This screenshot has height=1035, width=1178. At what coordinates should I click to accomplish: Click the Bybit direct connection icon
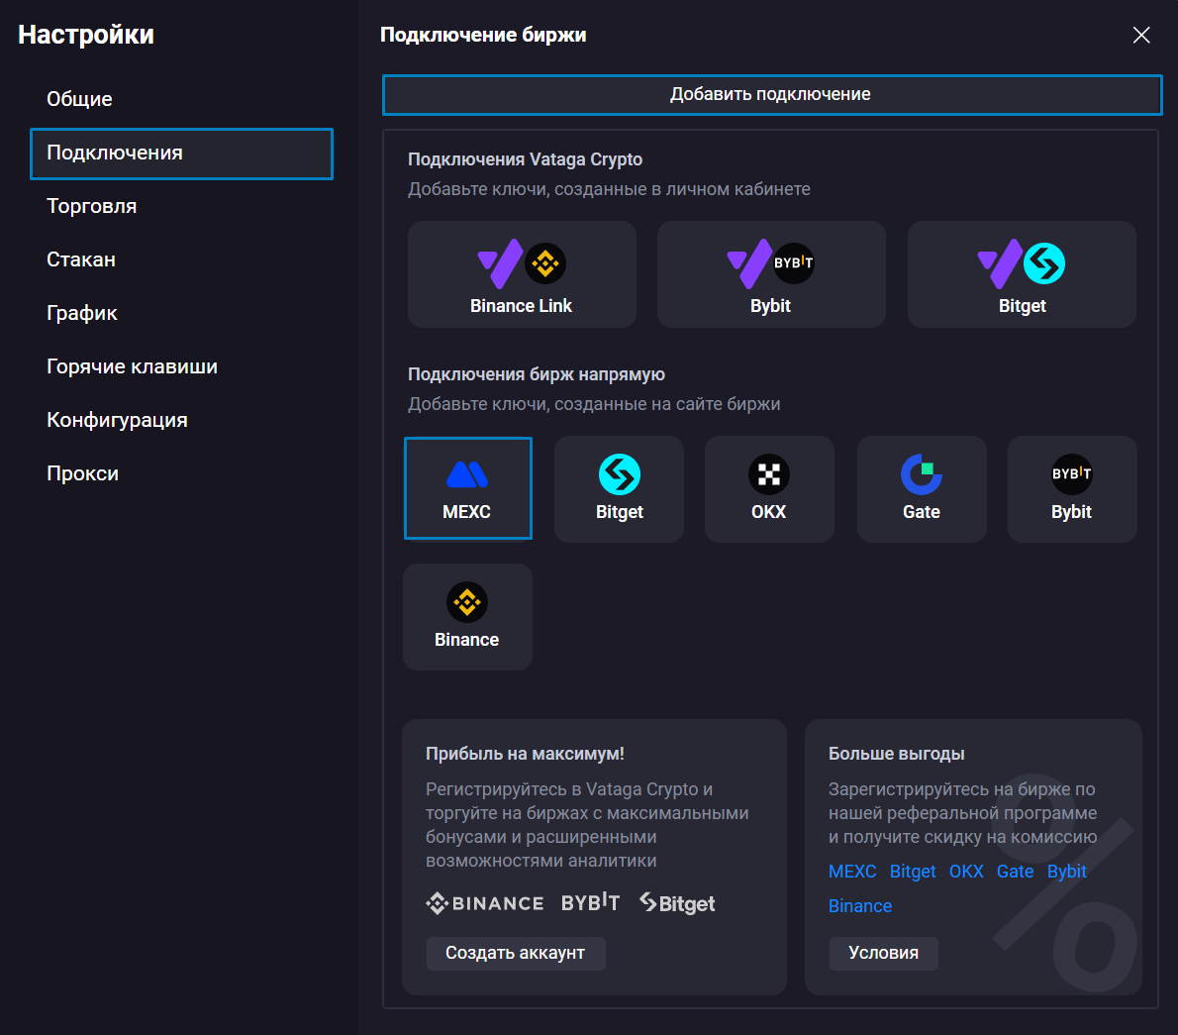[1071, 488]
